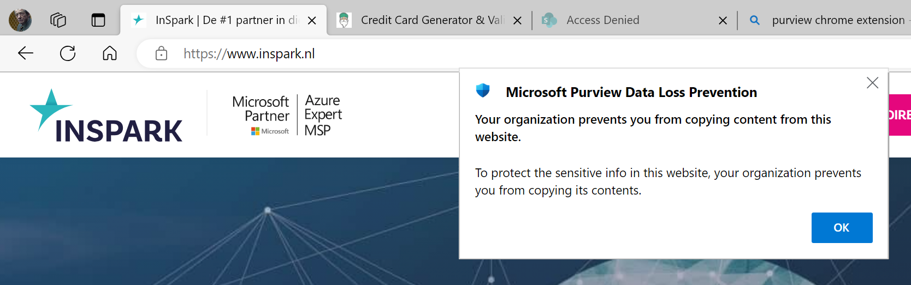The image size is (911, 285).
Task: Go back to the previous page
Action: click(x=26, y=53)
